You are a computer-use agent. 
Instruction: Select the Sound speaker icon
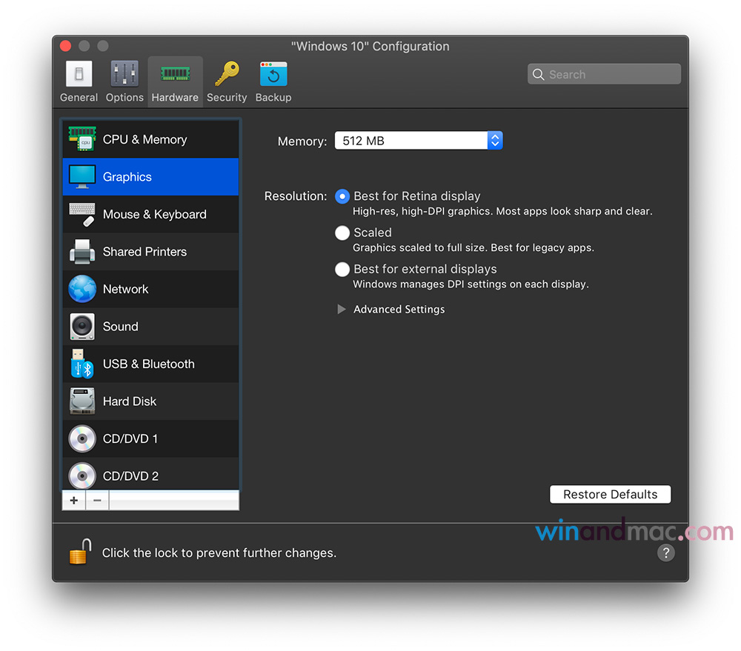tap(82, 327)
